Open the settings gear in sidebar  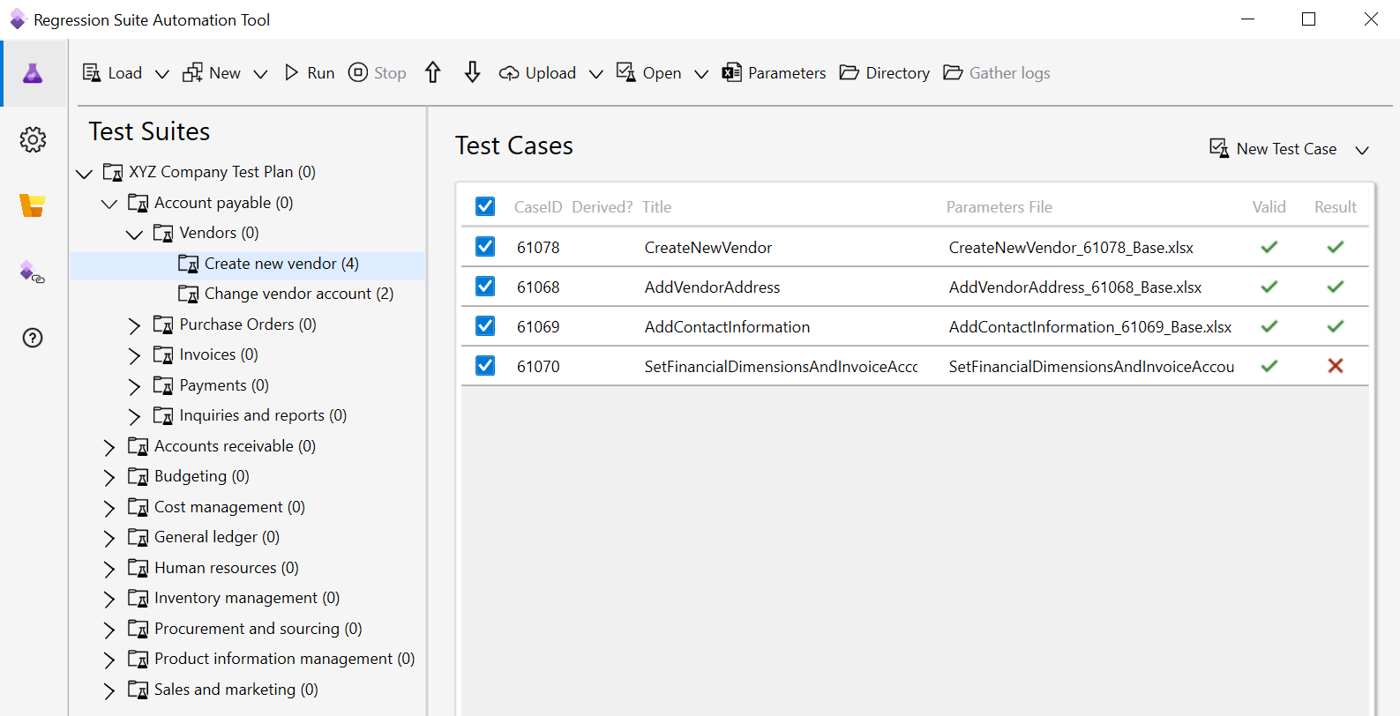(33, 139)
